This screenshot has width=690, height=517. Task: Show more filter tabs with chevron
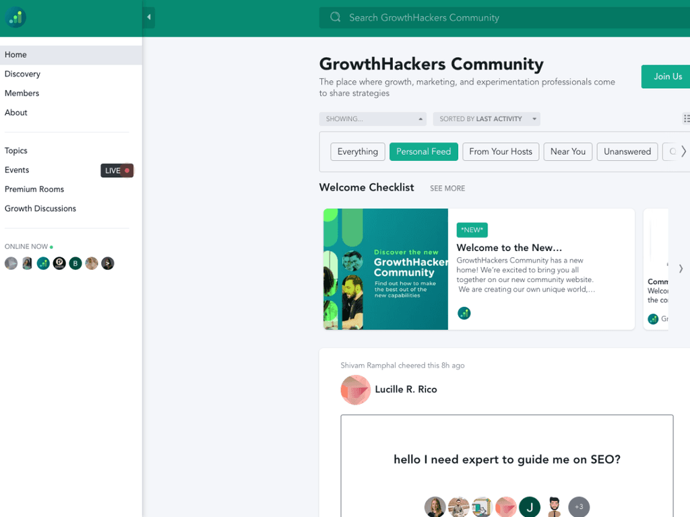(x=683, y=151)
